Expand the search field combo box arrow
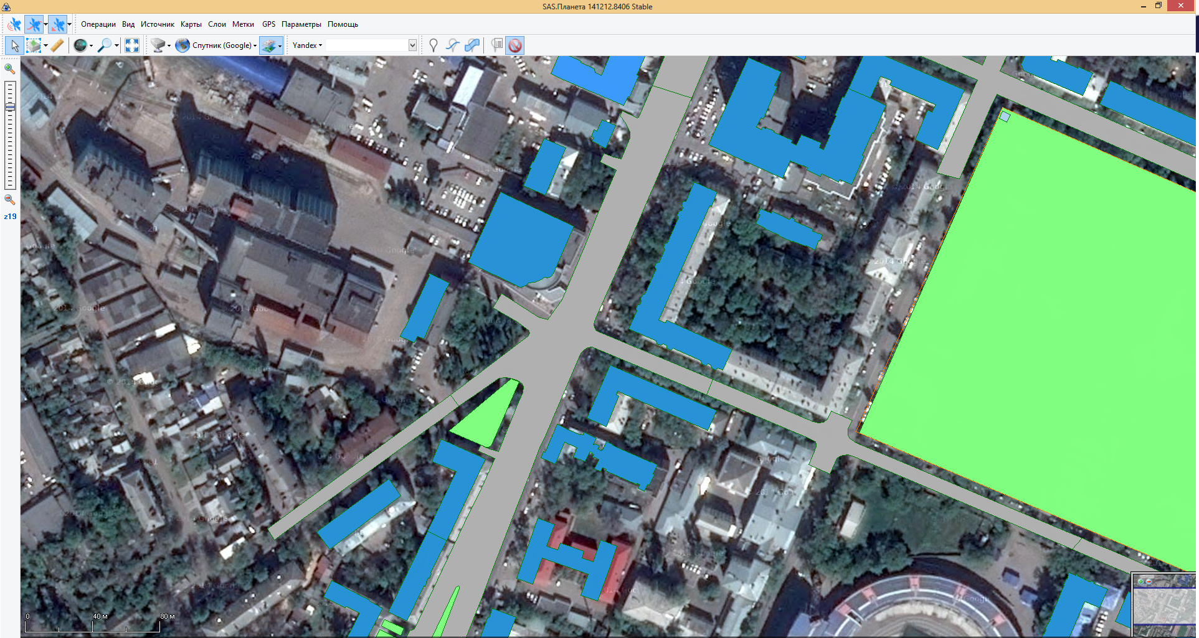The image size is (1199, 638). (412, 45)
